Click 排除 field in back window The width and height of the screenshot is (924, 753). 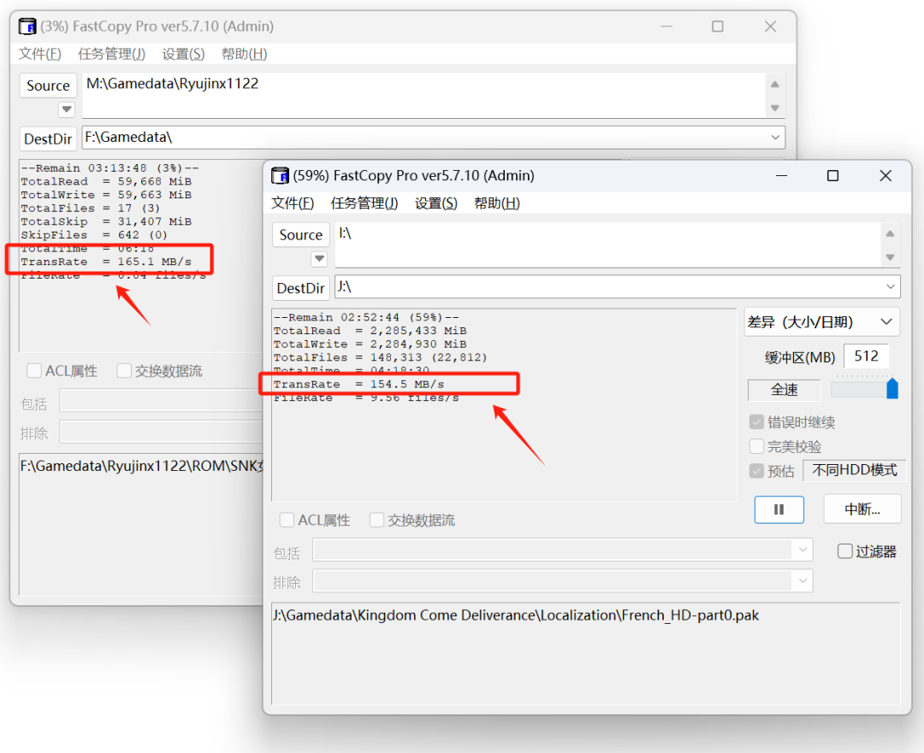click(x=161, y=432)
